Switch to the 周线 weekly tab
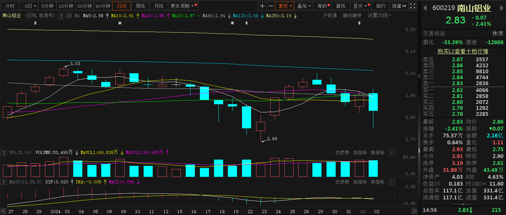506x215 pixels. (x=140, y=6)
